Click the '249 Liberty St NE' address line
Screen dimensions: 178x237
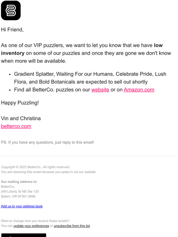coord(20,191)
